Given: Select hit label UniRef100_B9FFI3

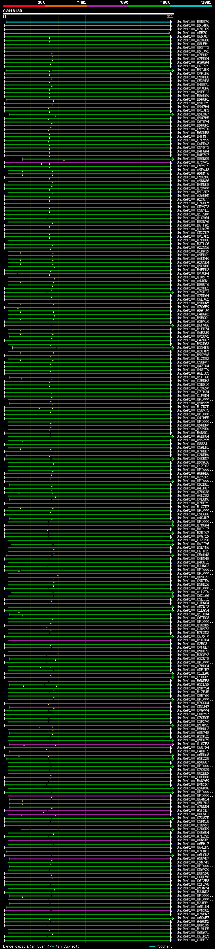Looking at the screenshot, I should (x=193, y=93).
